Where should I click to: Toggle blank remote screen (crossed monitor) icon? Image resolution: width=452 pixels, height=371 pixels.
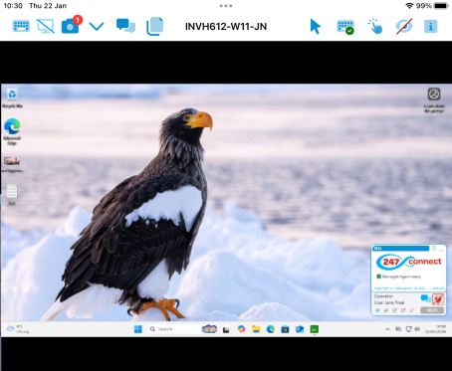(46, 26)
